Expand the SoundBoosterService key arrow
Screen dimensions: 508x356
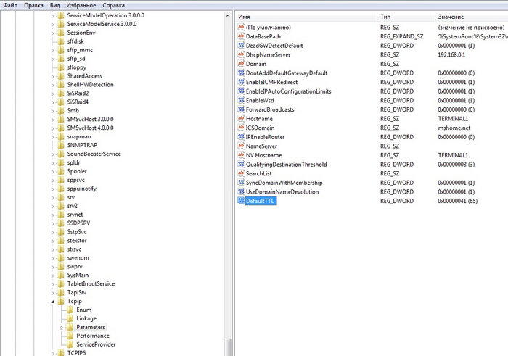point(52,154)
